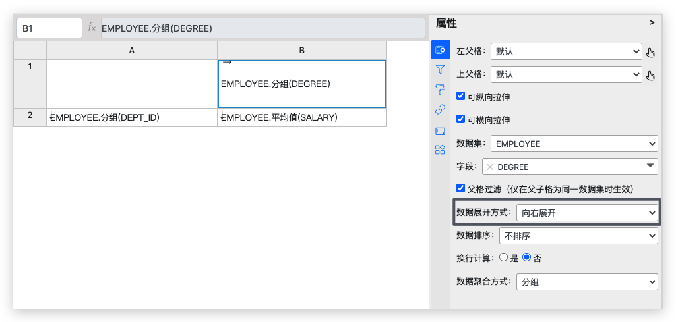Select column header B
The width and height of the screenshot is (676, 322).
(x=302, y=50)
